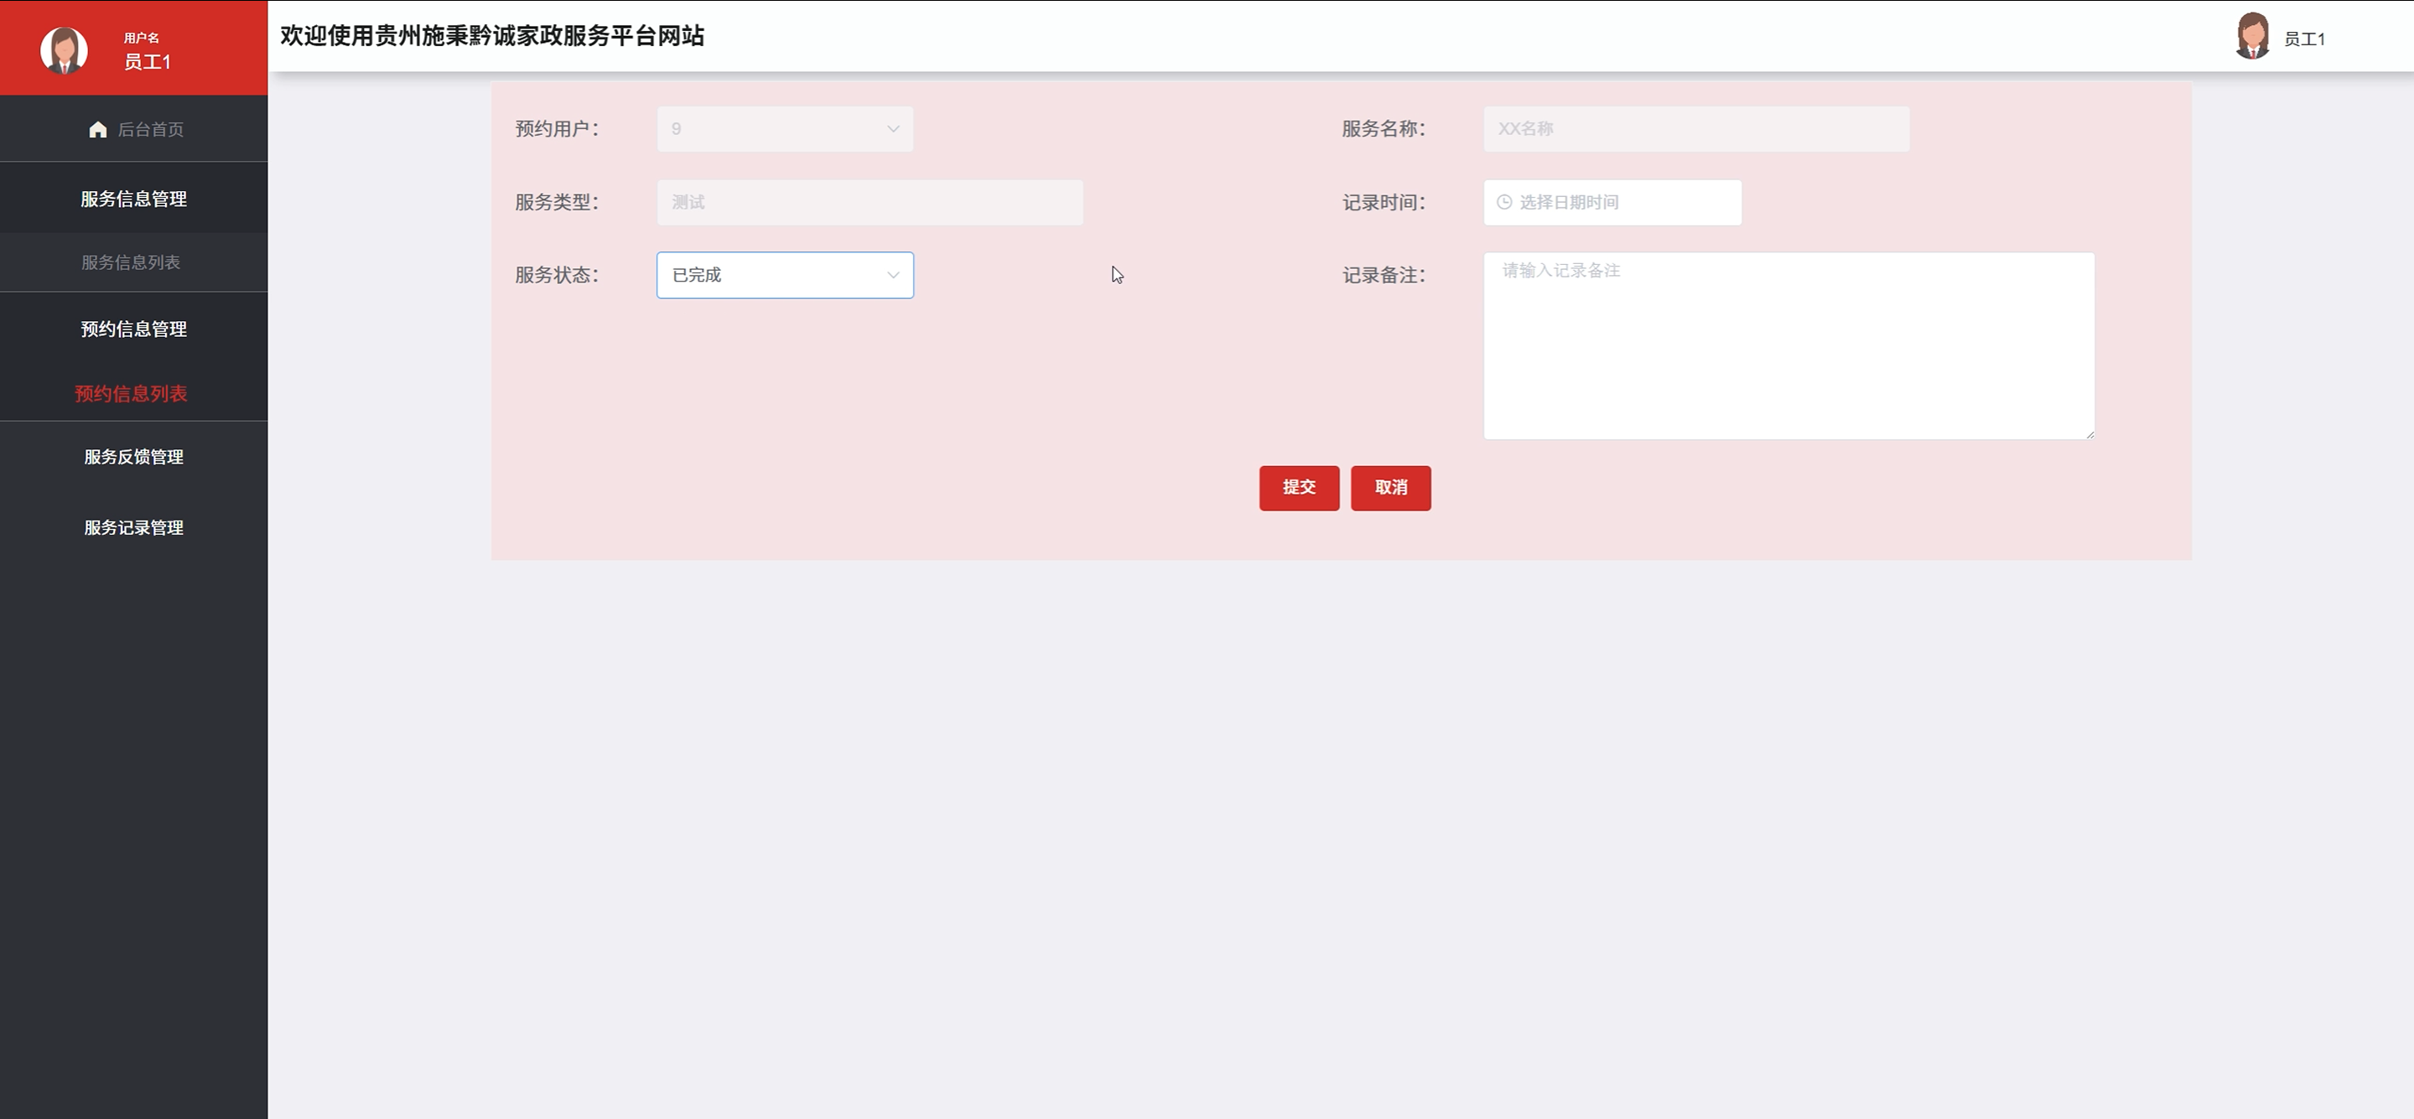Open 服务反馈管理 menu

click(x=133, y=457)
